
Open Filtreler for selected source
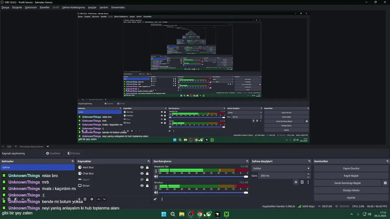pyautogui.click(x=74, y=153)
